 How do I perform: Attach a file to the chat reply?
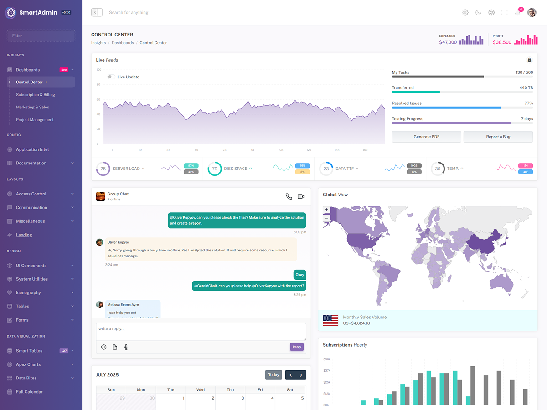115,347
